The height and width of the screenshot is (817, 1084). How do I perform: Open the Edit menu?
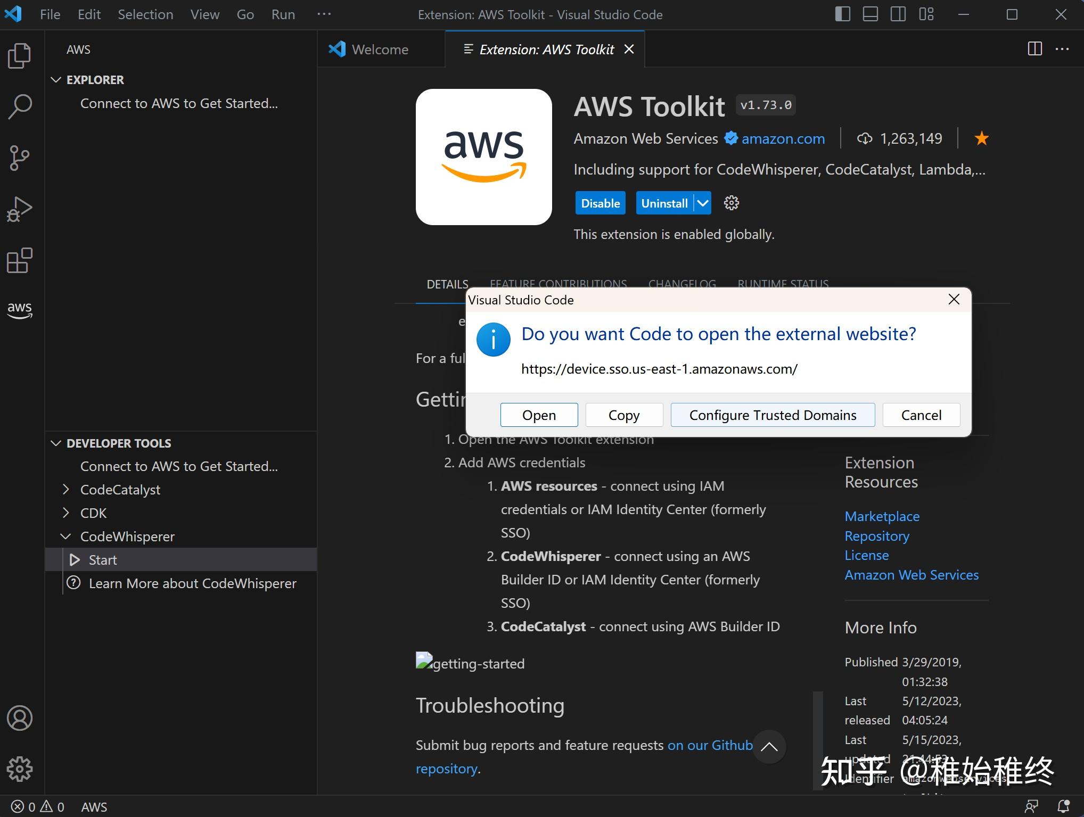pyautogui.click(x=89, y=14)
